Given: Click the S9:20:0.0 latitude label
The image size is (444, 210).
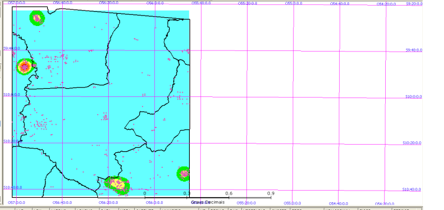Looking at the screenshot, I should (414, 4).
